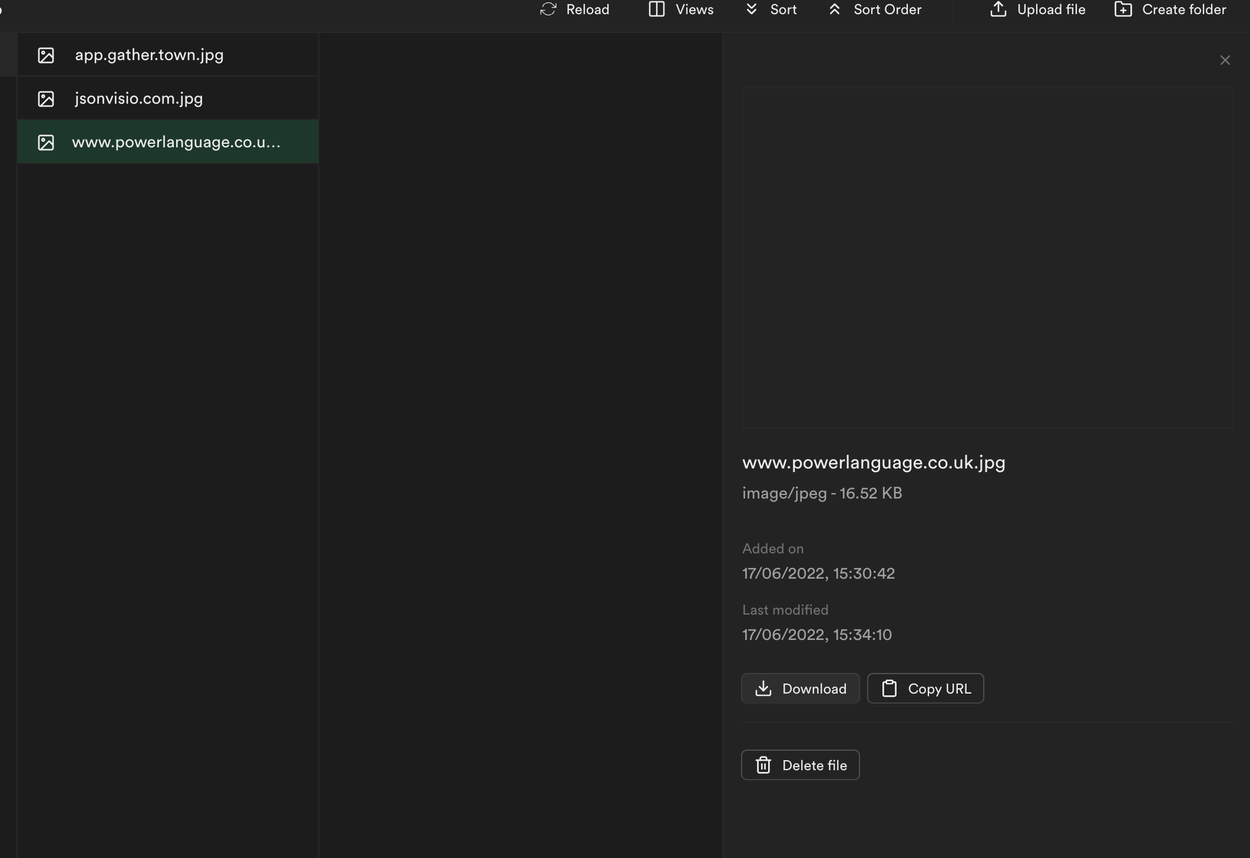The width and height of the screenshot is (1250, 858).
Task: Select the app.gather.town.jpg file
Action: [x=150, y=55]
